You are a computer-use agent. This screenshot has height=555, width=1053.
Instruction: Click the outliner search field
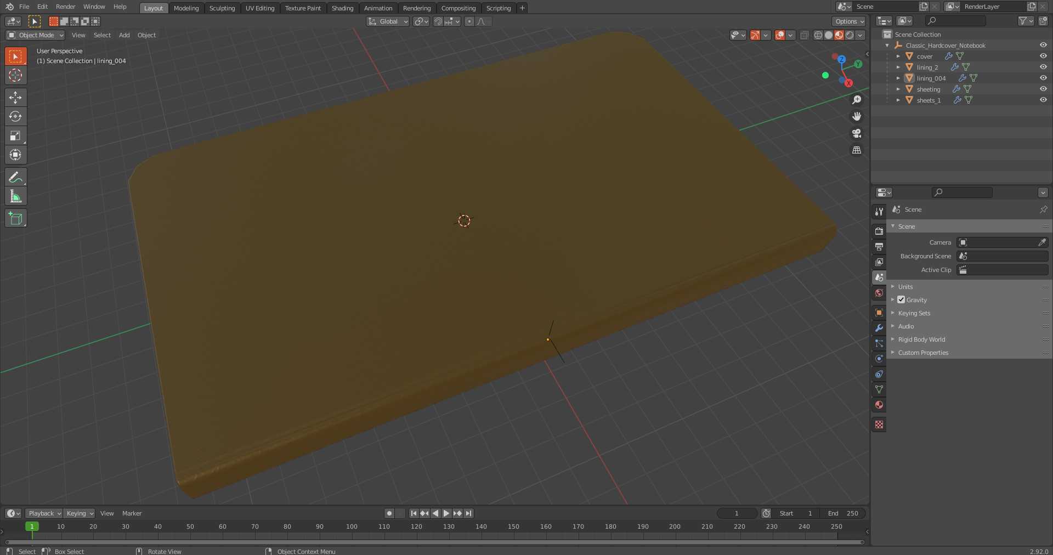[955, 21]
